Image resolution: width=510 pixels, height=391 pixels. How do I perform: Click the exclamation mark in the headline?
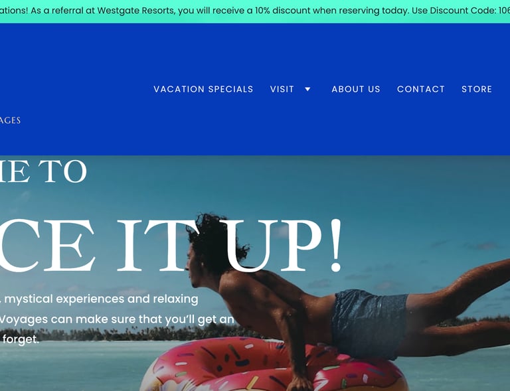click(x=335, y=246)
